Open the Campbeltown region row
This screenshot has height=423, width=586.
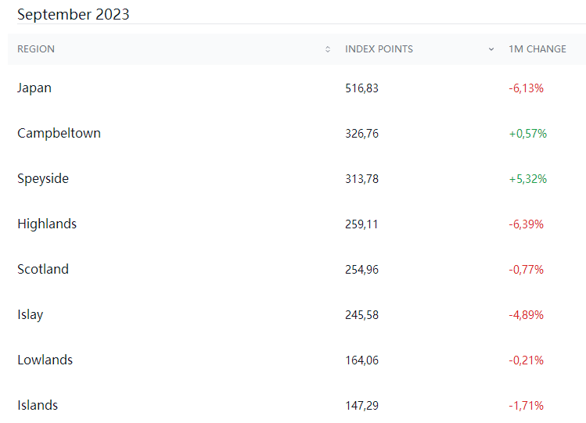tap(59, 134)
